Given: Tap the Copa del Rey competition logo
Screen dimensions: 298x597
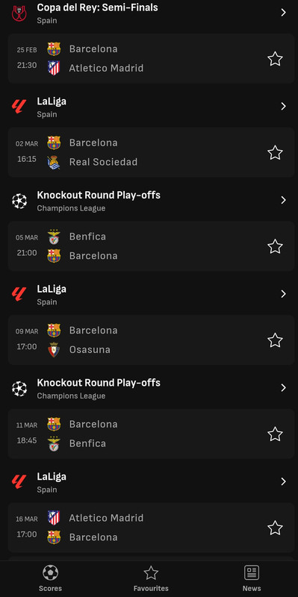Looking at the screenshot, I should [19, 13].
